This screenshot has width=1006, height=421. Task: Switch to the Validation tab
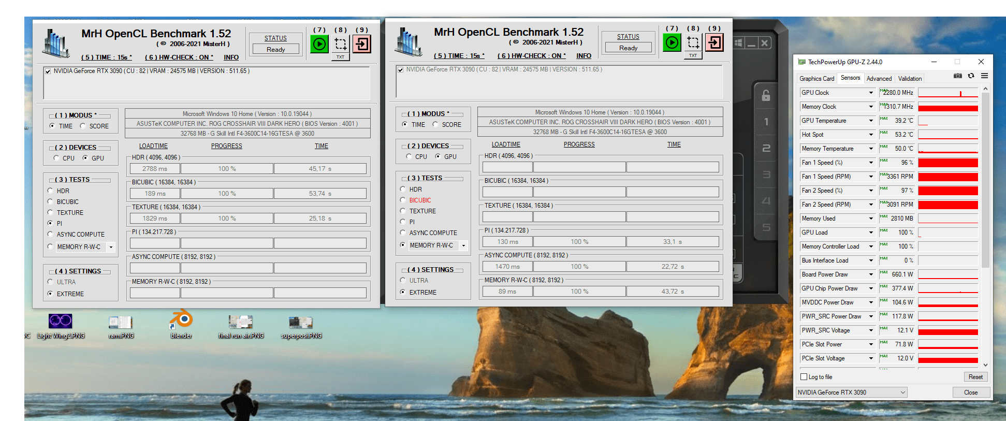910,79
